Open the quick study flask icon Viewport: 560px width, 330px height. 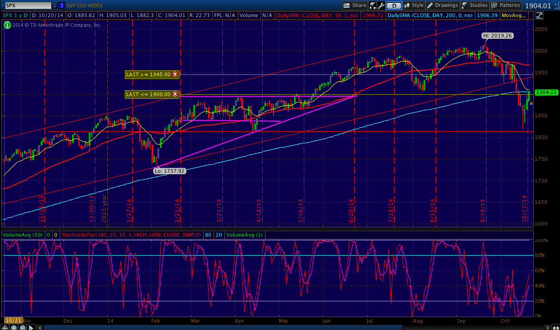point(372,6)
